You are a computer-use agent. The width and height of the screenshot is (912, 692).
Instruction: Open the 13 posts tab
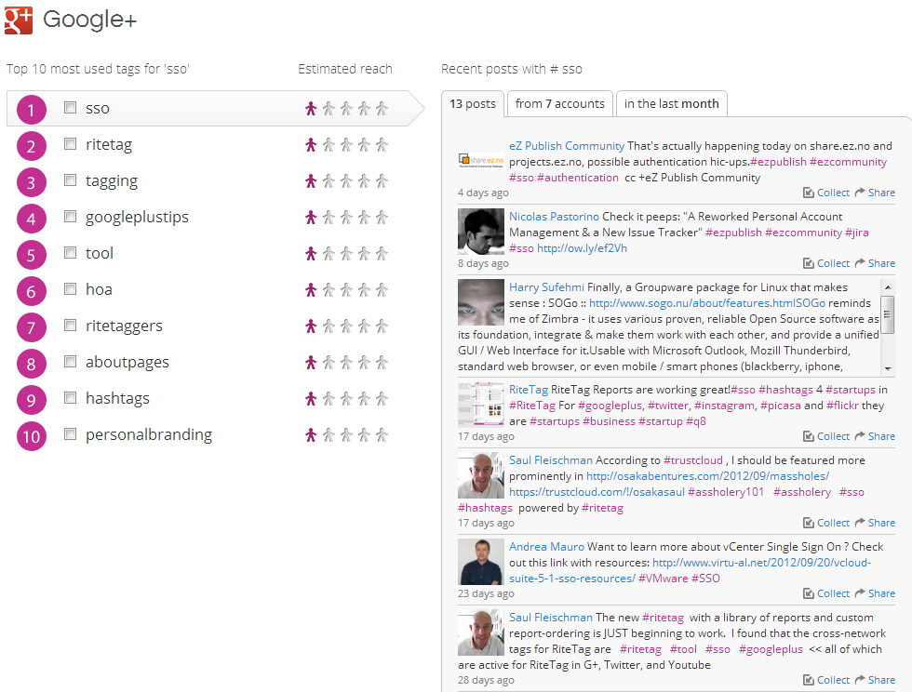click(473, 104)
